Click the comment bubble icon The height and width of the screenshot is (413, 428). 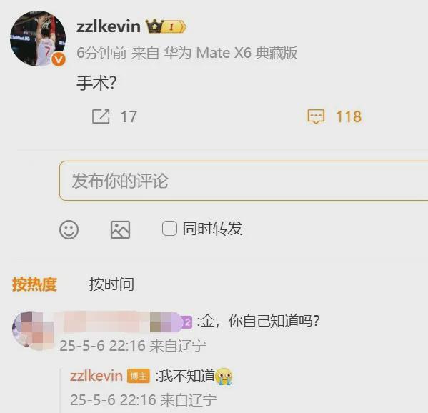pos(316,116)
